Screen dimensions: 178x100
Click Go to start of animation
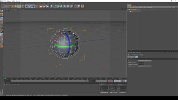tap(97, 81)
